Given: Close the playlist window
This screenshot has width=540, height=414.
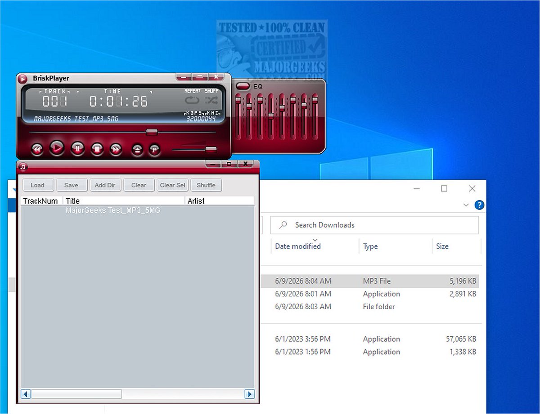Looking at the screenshot, I should click(245, 164).
